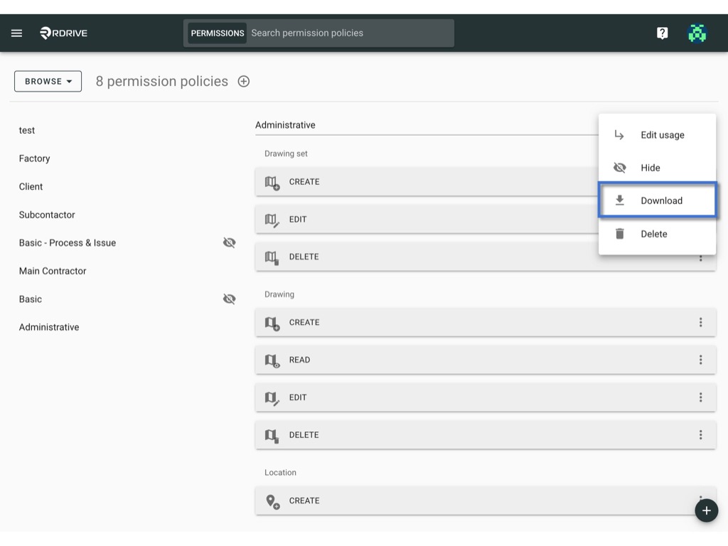Click the '8 permission policies' heading
Image resolution: width=728 pixels, height=546 pixels.
pos(161,81)
